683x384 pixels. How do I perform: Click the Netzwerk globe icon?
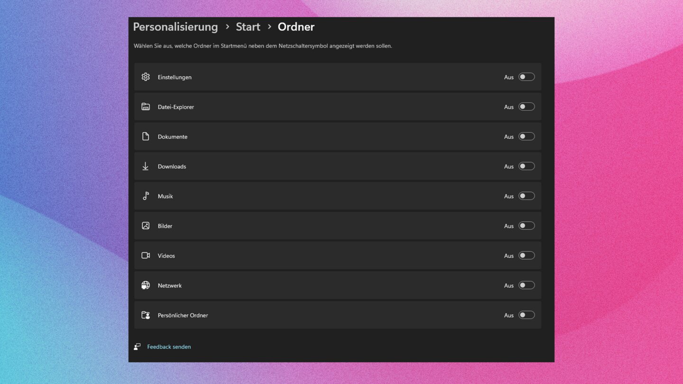[146, 285]
